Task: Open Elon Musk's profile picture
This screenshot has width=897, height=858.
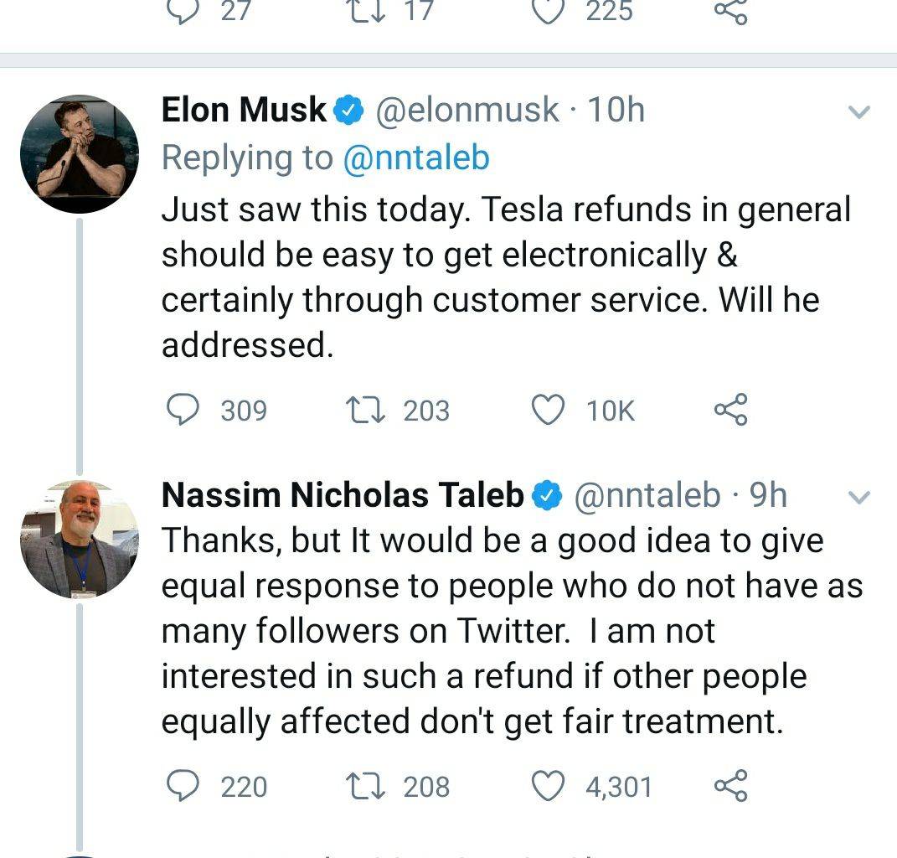Action: pos(79,154)
